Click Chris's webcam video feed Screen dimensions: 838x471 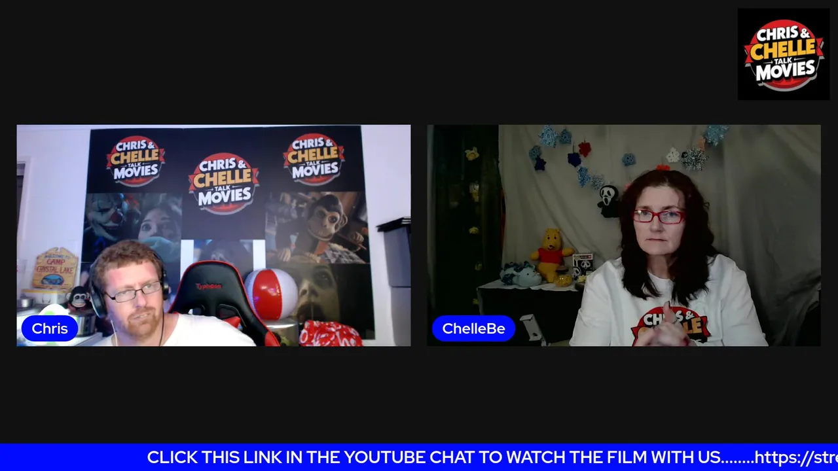pyautogui.click(x=213, y=235)
